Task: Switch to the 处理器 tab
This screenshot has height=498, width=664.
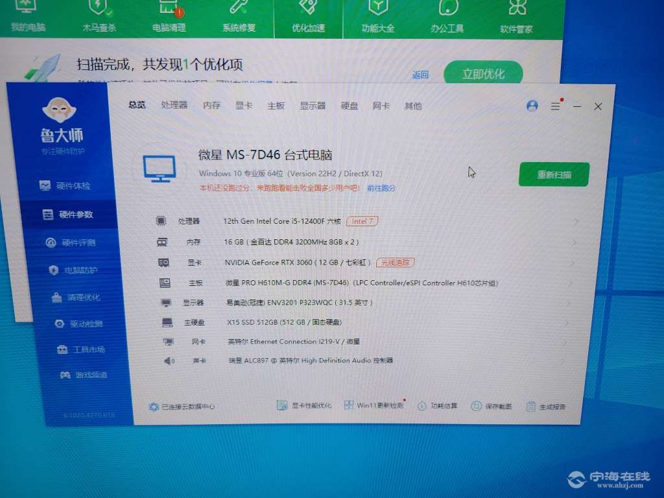Action: [174, 104]
